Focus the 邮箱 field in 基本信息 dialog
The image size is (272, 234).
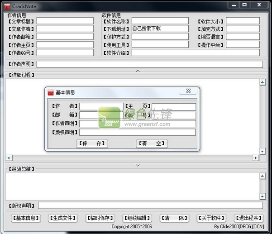tap(101, 115)
